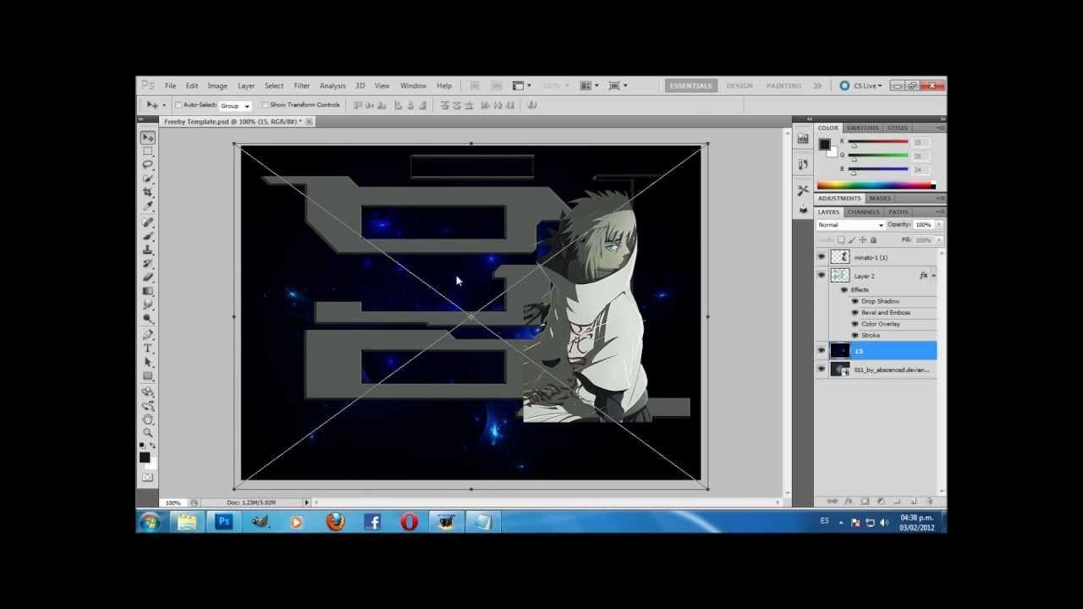Enable the Show Transform Controls checkbox
The width and height of the screenshot is (1083, 609).
(x=265, y=104)
